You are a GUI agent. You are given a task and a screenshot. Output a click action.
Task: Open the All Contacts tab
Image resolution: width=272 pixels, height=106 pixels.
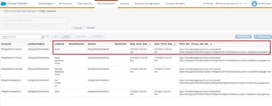65,4
